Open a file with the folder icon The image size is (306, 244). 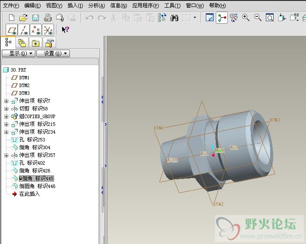[23, 18]
